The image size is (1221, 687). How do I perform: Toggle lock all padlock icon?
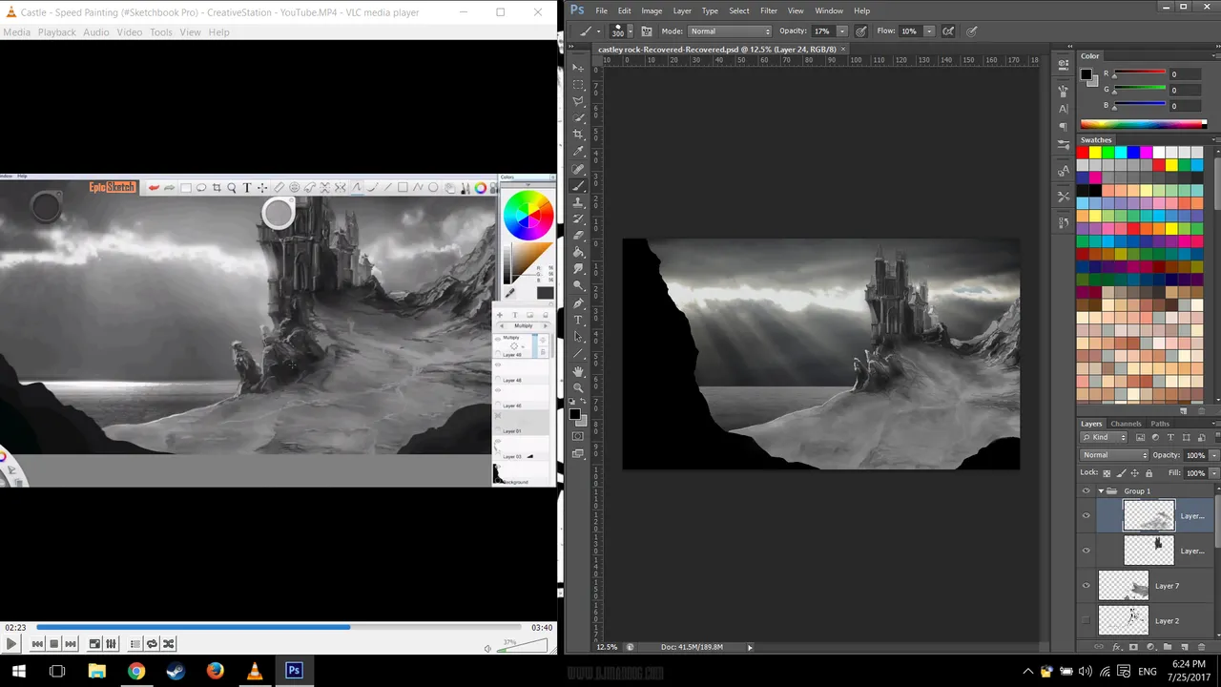click(x=1149, y=473)
